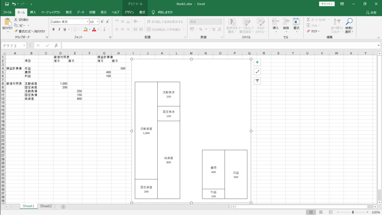Switch to the Formulas (数式) tab
The width and height of the screenshot is (382, 215).
click(x=69, y=12)
